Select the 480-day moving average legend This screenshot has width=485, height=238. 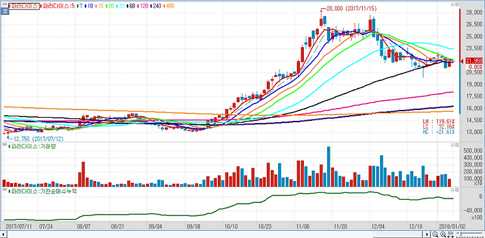point(168,6)
